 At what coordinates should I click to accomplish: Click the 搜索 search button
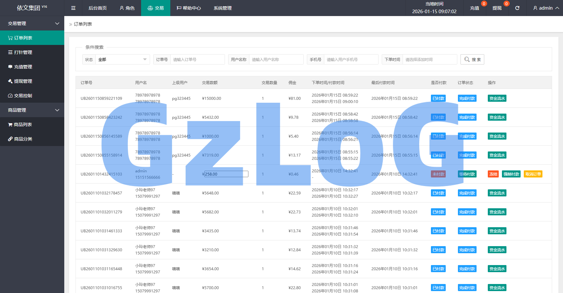point(472,59)
